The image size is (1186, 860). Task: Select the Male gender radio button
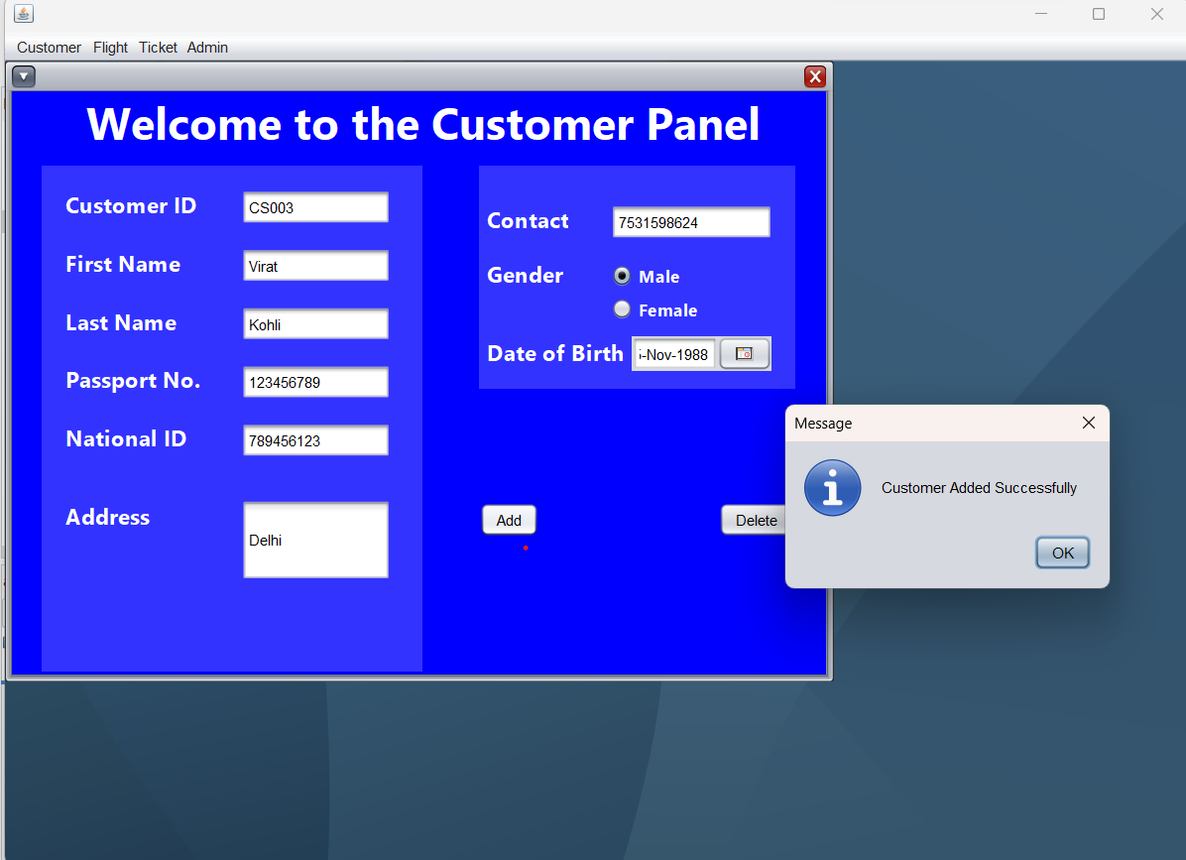pyautogui.click(x=622, y=276)
